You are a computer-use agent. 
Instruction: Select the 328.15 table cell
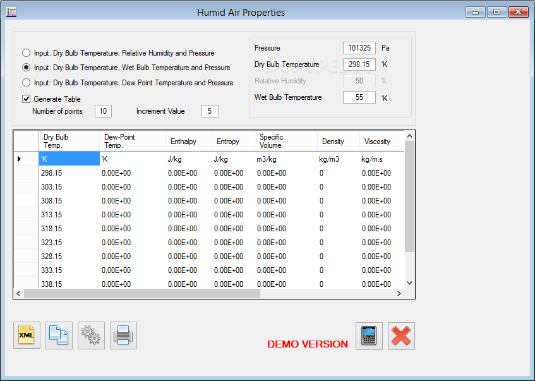tap(69, 257)
